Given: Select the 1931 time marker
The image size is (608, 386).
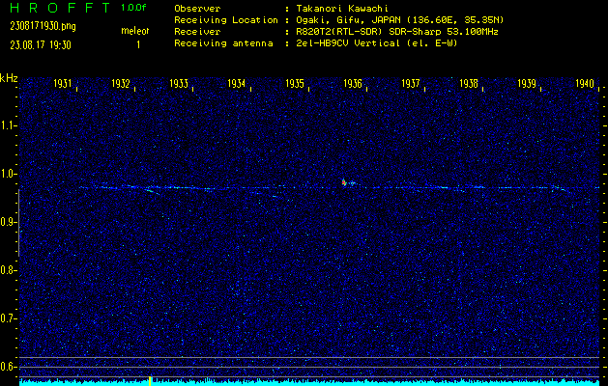Looking at the screenshot, I should (64, 84).
